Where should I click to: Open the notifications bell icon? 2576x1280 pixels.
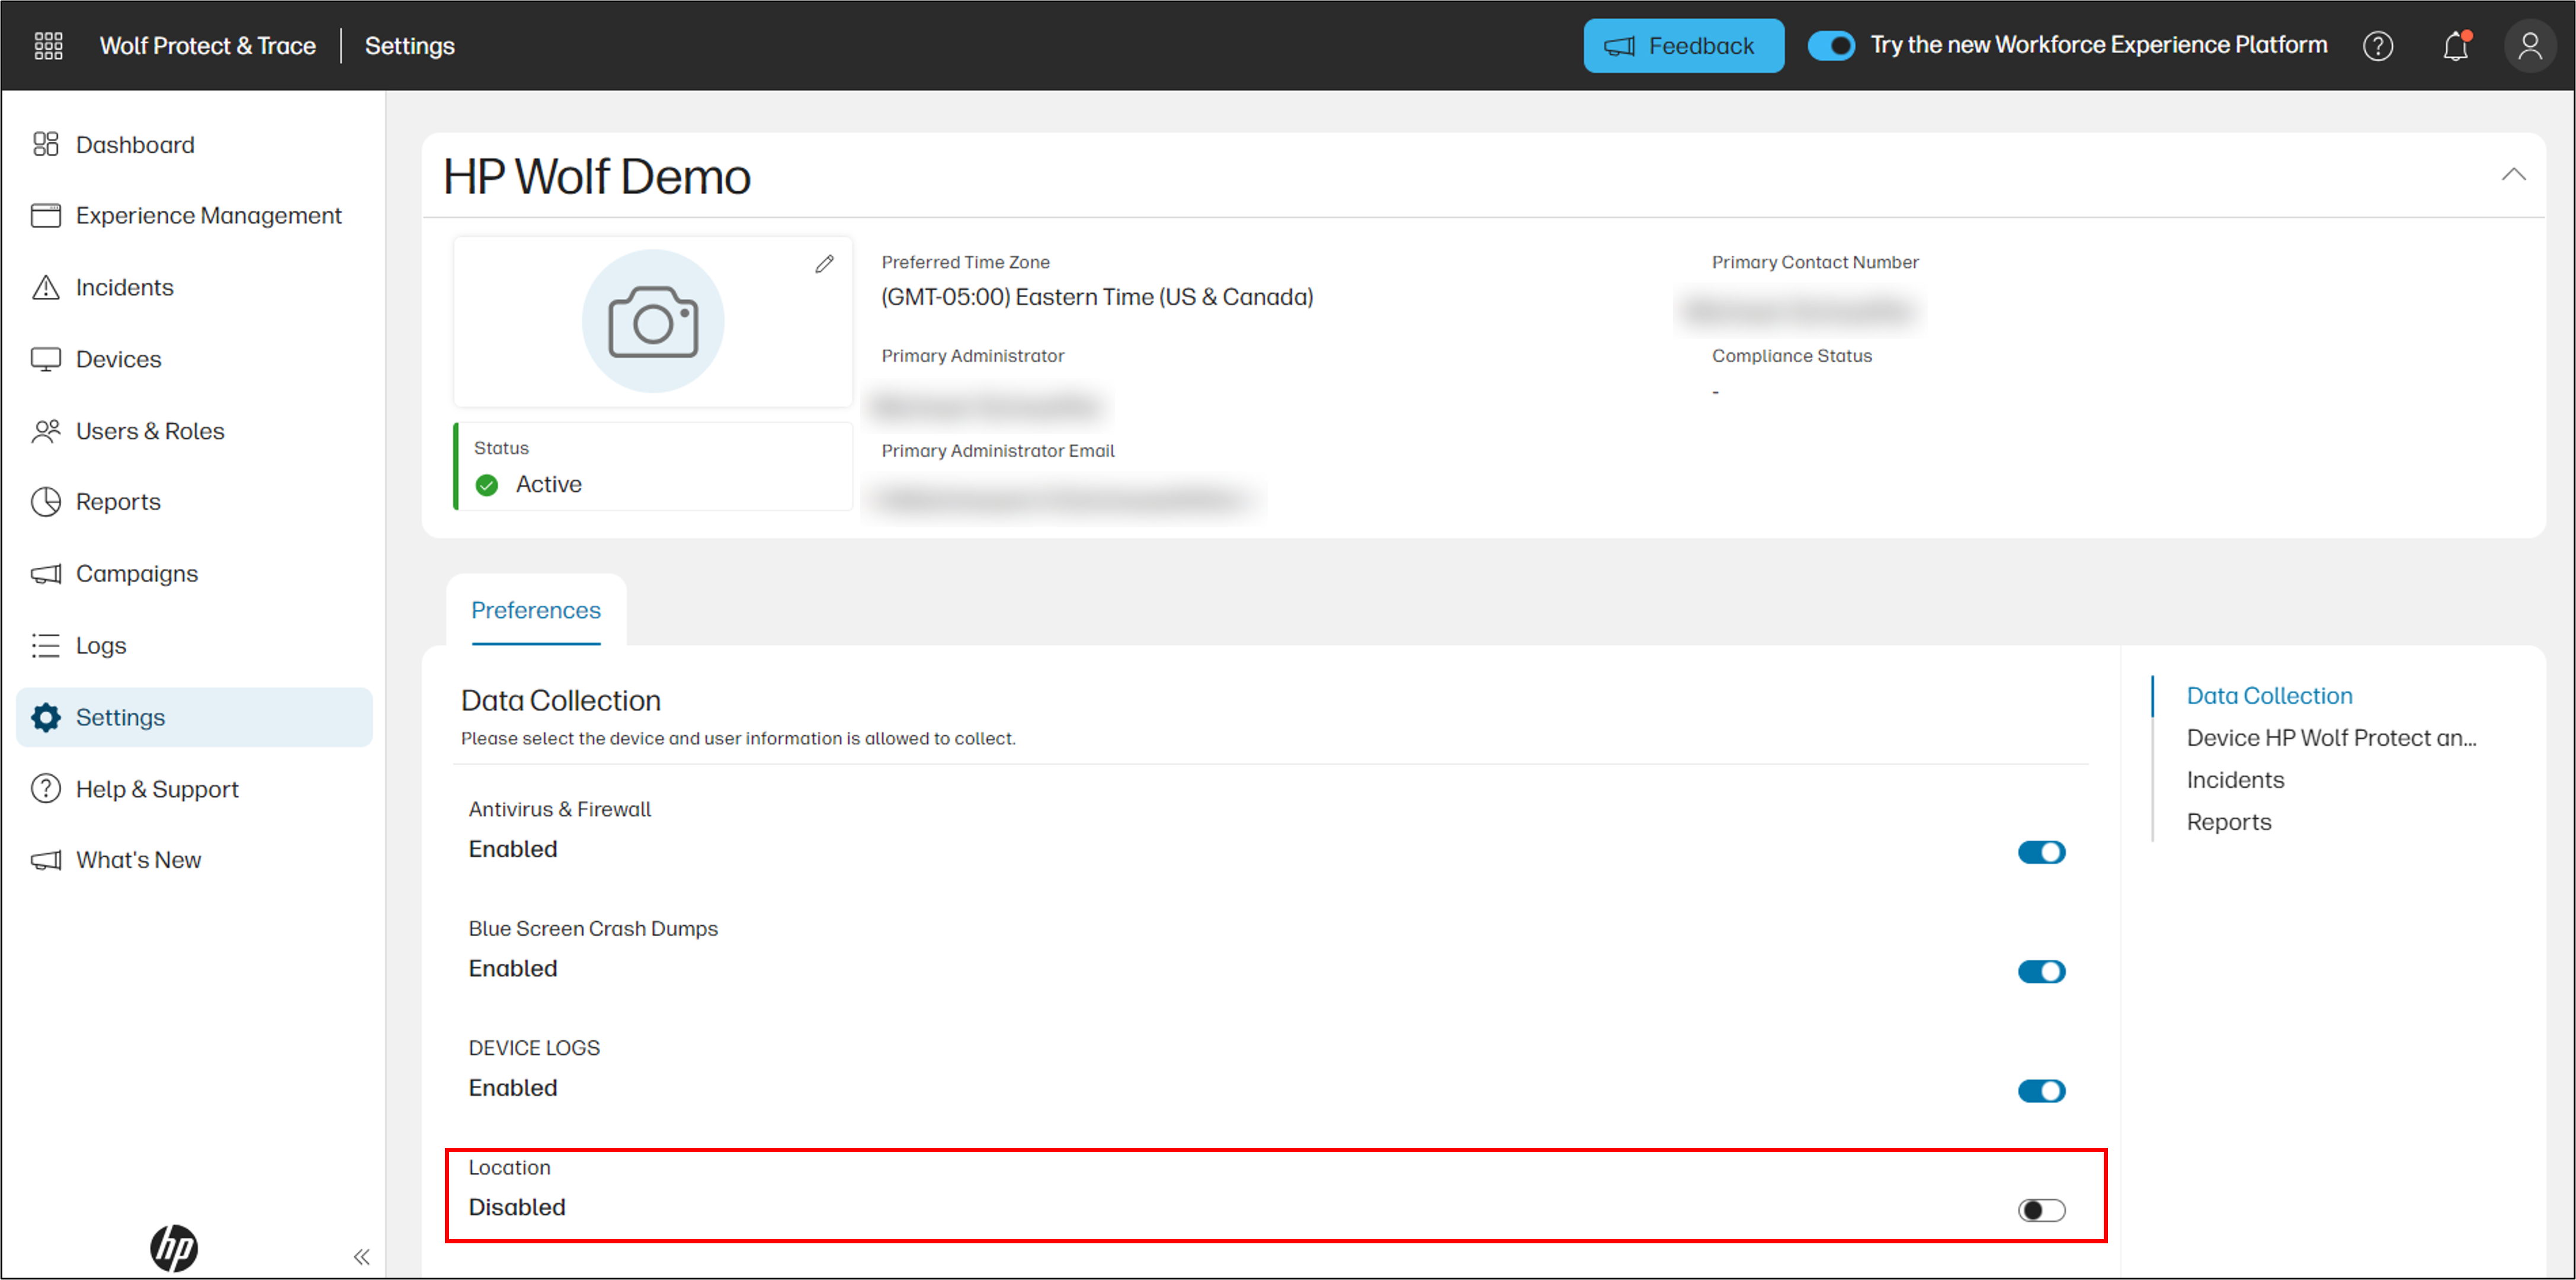coord(2455,46)
